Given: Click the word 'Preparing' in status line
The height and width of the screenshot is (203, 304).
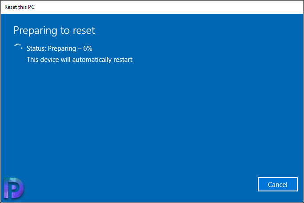Looking at the screenshot, I should click(x=62, y=49).
